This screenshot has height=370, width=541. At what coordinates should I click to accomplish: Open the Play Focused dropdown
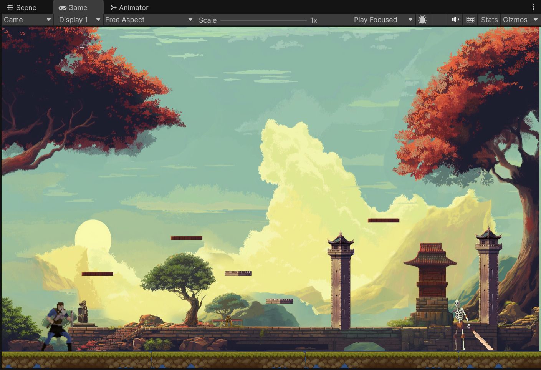click(x=382, y=20)
